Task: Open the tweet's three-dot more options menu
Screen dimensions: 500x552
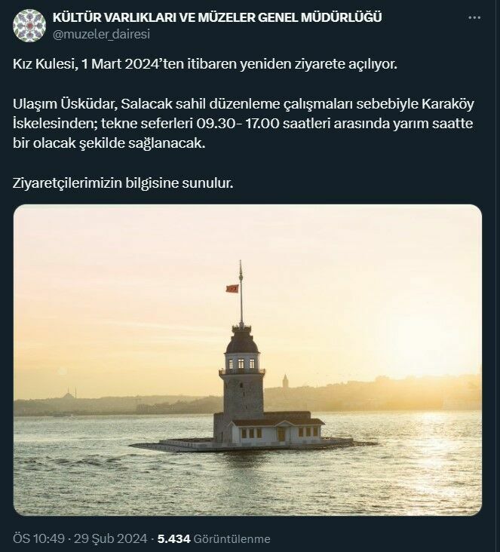Action: (x=474, y=17)
